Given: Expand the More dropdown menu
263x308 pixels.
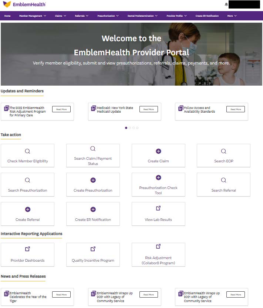Looking at the screenshot, I should [x=232, y=16].
